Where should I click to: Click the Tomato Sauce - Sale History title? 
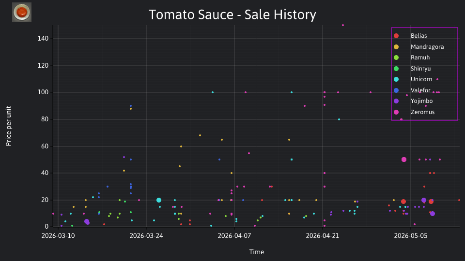pyautogui.click(x=232, y=14)
